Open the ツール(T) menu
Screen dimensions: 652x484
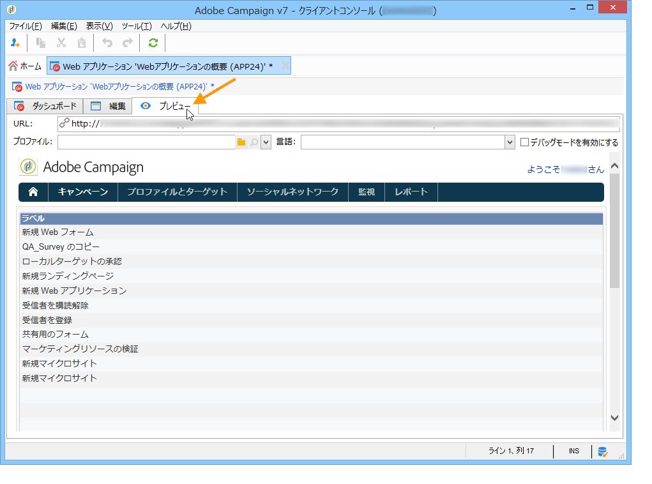coord(137,26)
